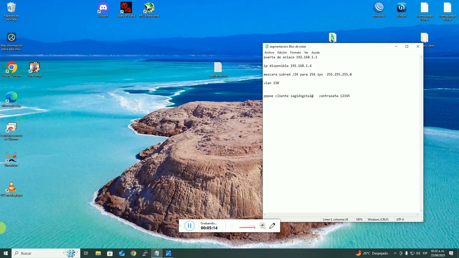Select the winbox64 desktop icon
This screenshot has width=459, height=258.
[x=379, y=10]
